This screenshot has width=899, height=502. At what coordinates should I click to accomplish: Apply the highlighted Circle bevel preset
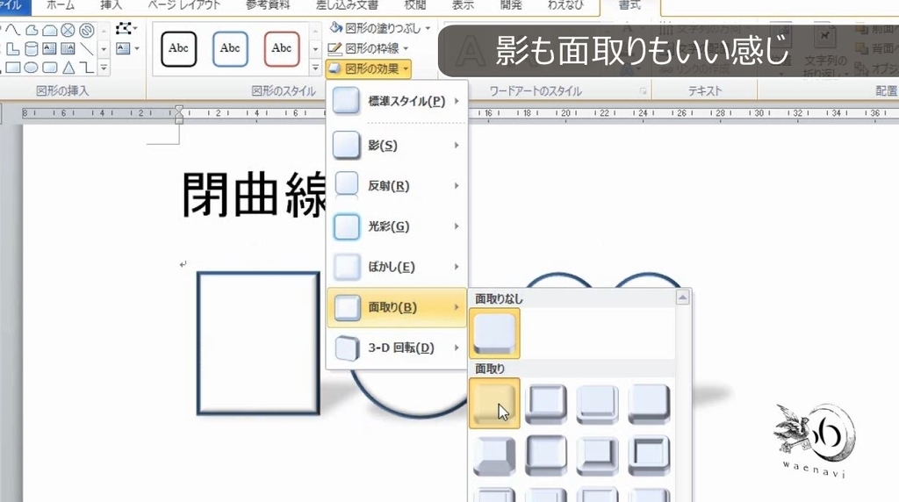point(494,404)
